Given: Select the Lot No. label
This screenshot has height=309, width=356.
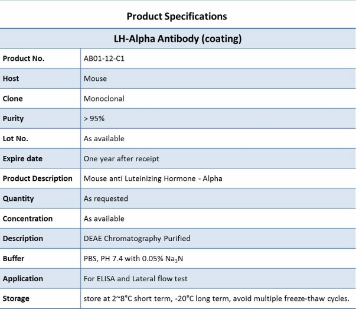Looking at the screenshot, I should 15,139.
